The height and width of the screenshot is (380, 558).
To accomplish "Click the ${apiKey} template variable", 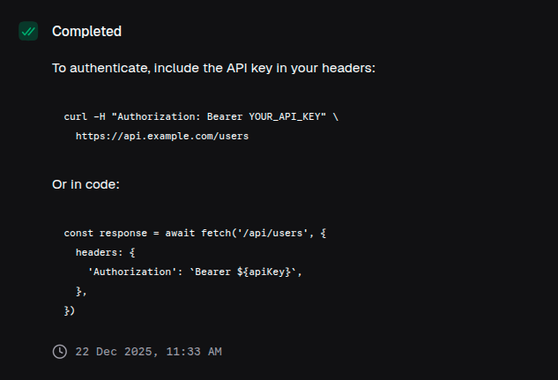I will (264, 272).
